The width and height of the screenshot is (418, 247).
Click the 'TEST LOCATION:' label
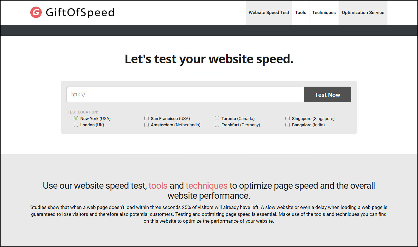83,112
